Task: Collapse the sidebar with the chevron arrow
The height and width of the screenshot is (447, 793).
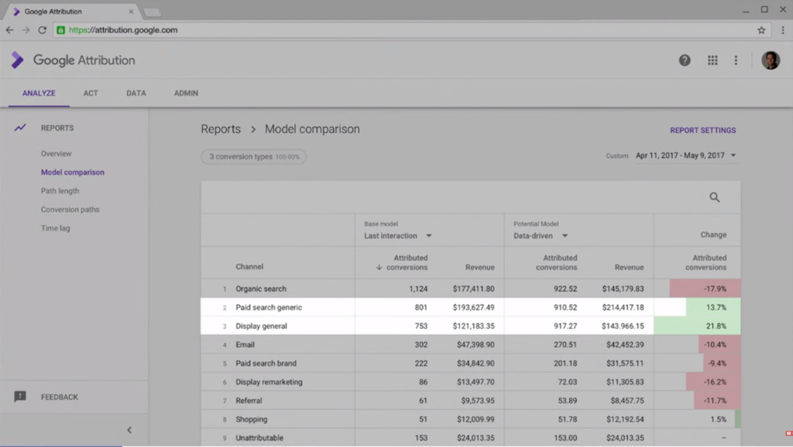Action: (x=129, y=430)
